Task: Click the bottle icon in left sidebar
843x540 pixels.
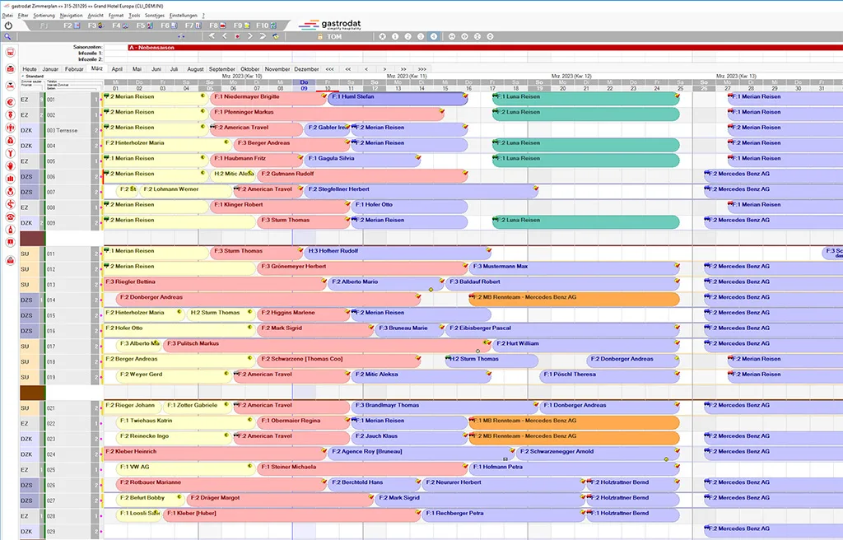Action: tap(10, 230)
